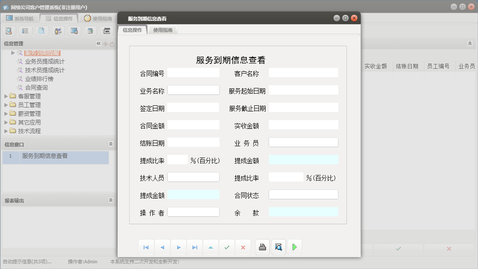This screenshot has width=478, height=269.
Task: Collapse the 信息窗口 panel
Action: pyautogui.click(x=111, y=144)
